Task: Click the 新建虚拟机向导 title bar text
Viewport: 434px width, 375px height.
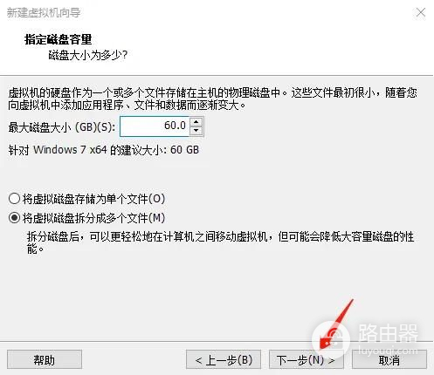Action: (x=44, y=12)
